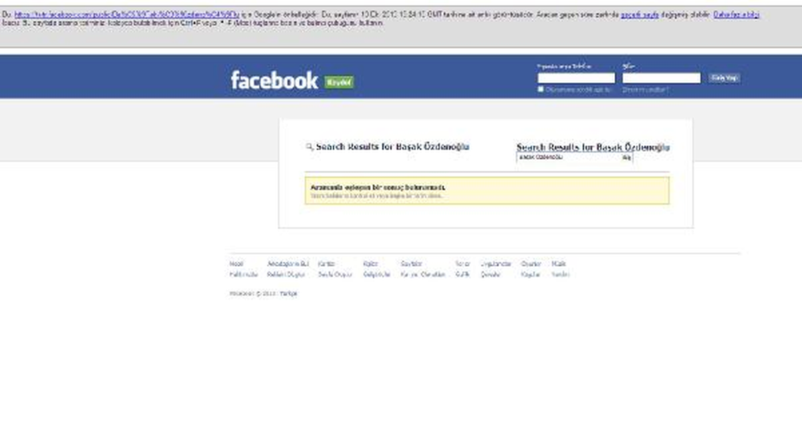Click the email or phone login field

576,78
